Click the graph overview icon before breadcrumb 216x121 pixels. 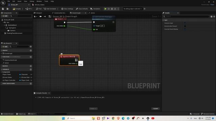(x=50, y=16)
